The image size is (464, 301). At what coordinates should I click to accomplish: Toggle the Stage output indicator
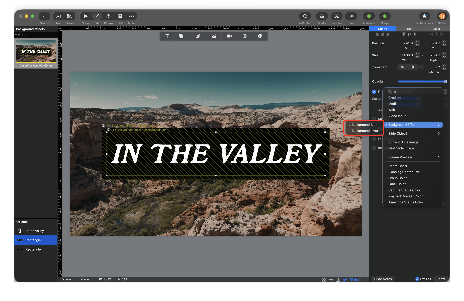pyautogui.click(x=385, y=16)
